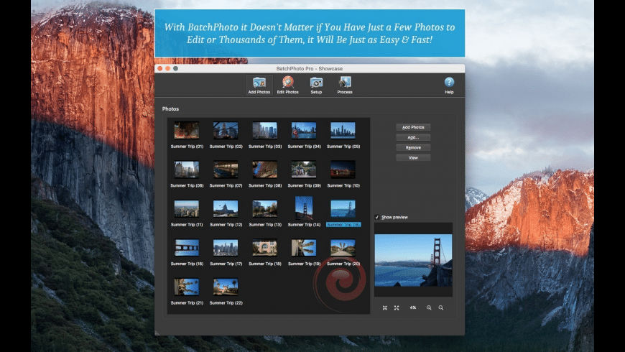Open the Add Photos toolbar step
The image size is (625, 352).
coord(259,85)
